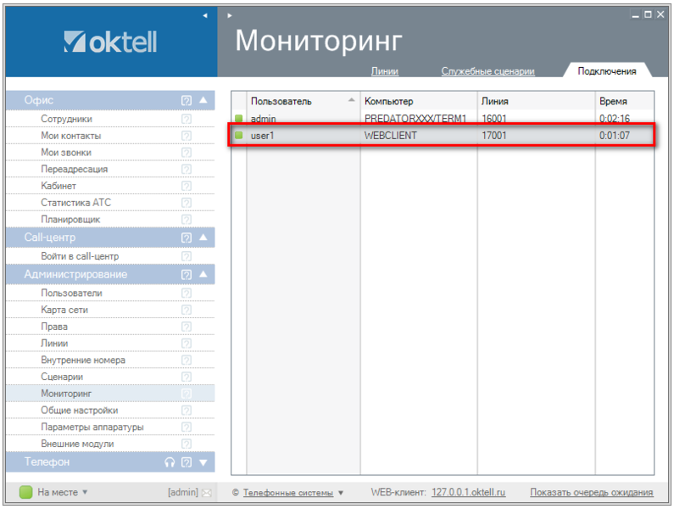Open the messages envelope icon near [admin]
This screenshot has width=674, height=509.
pyautogui.click(x=207, y=493)
